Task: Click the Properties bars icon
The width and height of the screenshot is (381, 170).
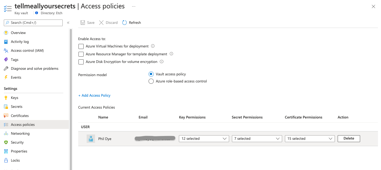Action: [6, 151]
